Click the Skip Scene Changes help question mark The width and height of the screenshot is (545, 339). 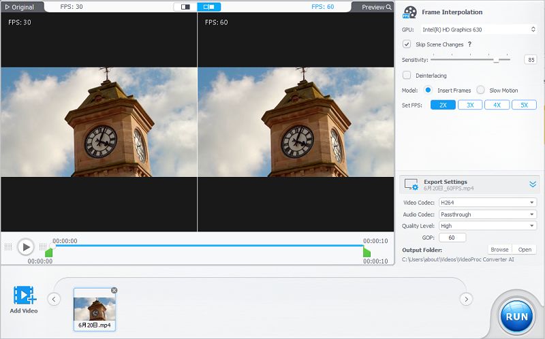(469, 44)
